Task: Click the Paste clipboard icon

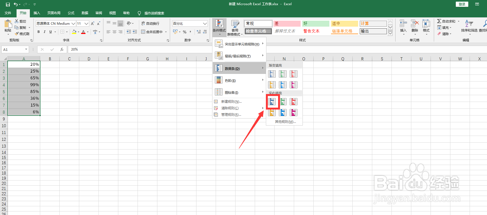Action: (8, 24)
